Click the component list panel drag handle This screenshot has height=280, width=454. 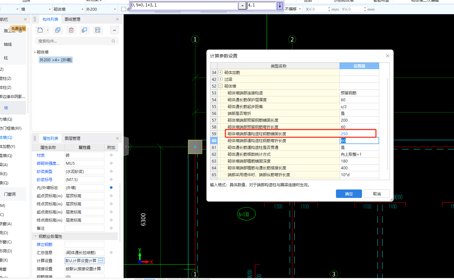(35, 19)
